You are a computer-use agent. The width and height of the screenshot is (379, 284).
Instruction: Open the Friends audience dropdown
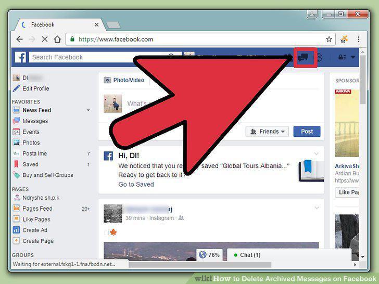tap(267, 132)
